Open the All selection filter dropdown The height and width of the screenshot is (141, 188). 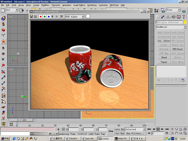pyautogui.click(x=17, y=10)
